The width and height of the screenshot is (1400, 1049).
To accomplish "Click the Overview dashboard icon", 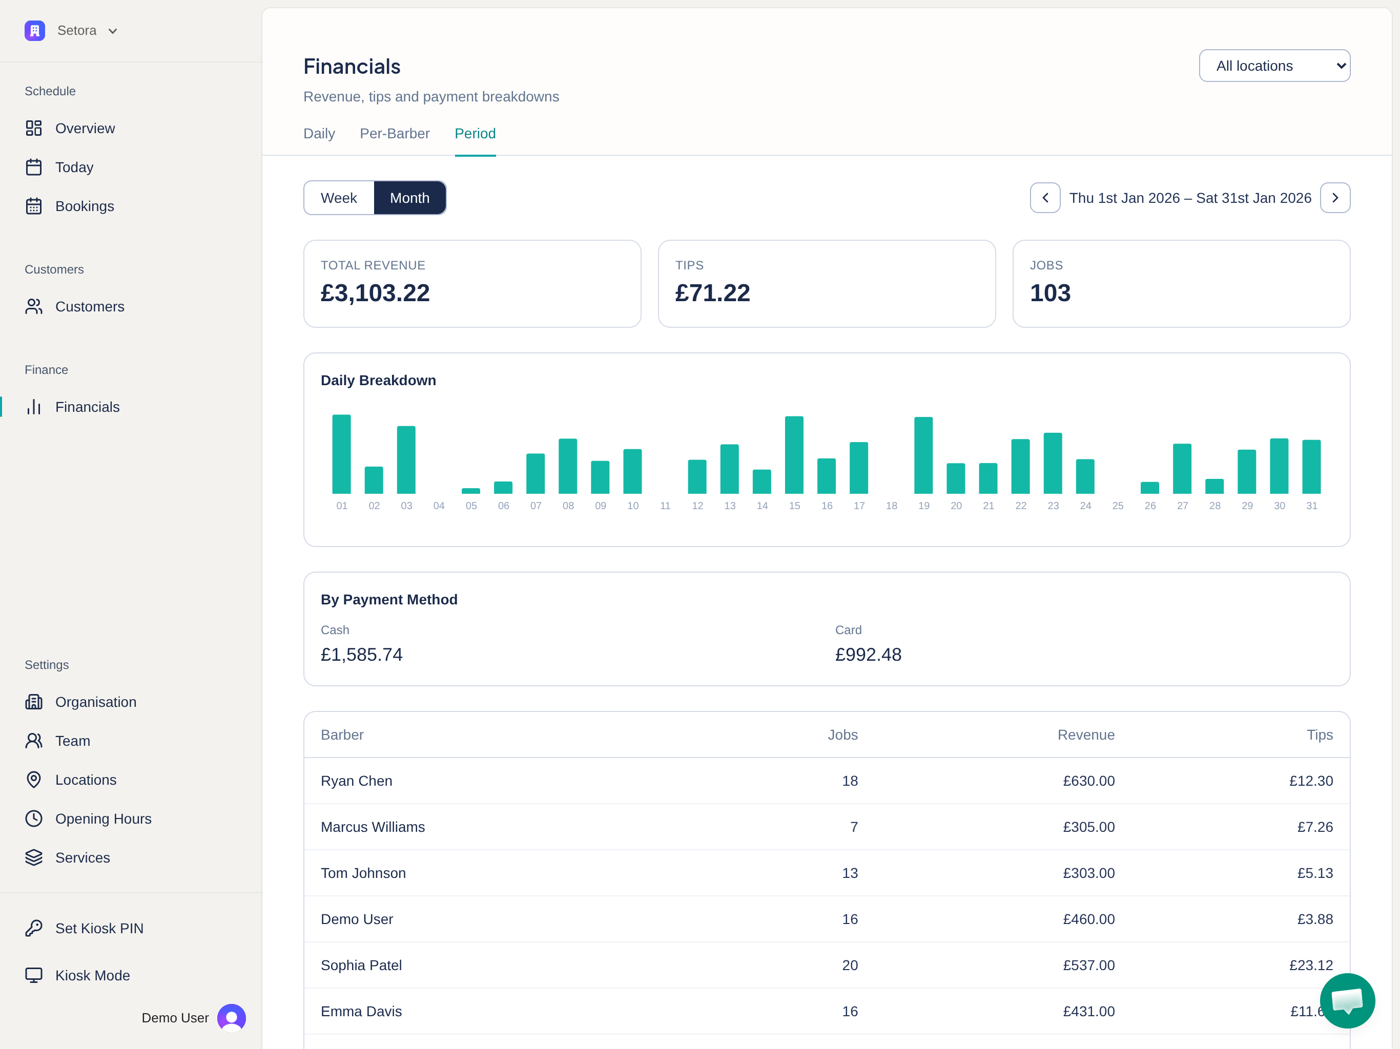I will (x=33, y=129).
